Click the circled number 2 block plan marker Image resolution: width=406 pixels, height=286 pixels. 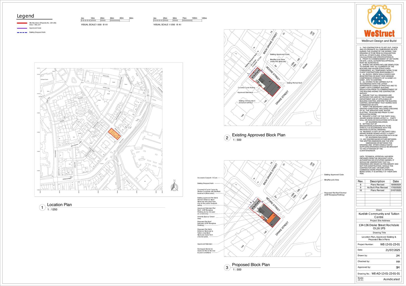(x=227, y=138)
